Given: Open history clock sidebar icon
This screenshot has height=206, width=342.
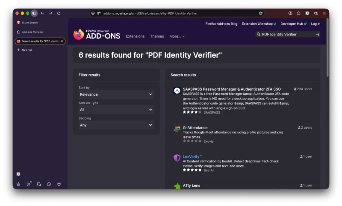Looking at the screenshot, I should click(49, 184).
